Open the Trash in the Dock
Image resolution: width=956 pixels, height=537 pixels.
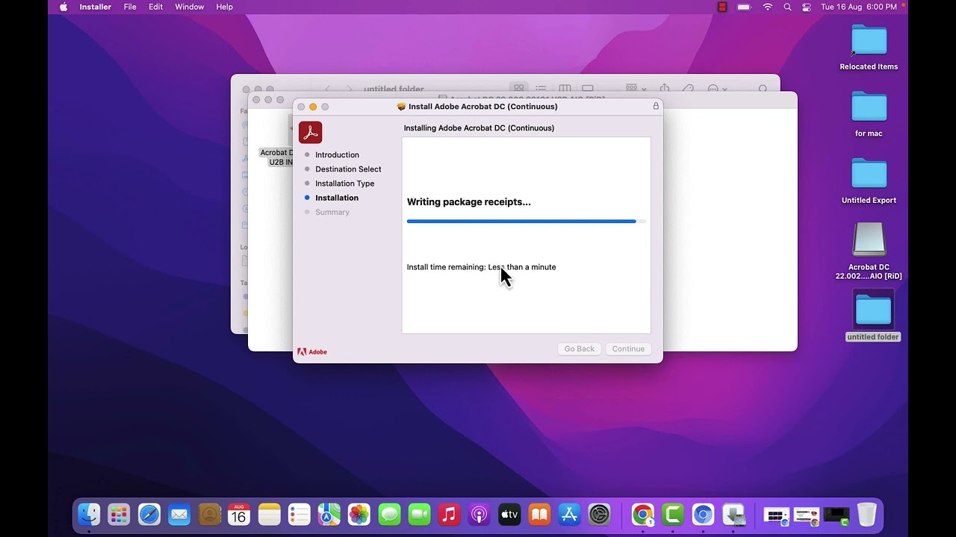click(866, 514)
